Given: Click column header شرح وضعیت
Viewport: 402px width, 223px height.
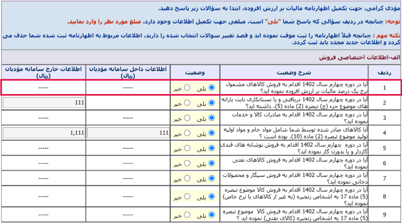Looking at the screenshot, I should point(294,73).
